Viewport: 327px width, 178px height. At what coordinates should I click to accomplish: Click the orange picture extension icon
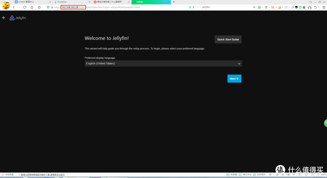pos(279,7)
